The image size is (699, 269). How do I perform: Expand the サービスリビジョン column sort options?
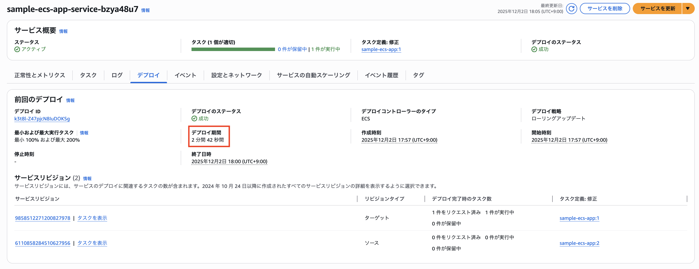tap(37, 199)
